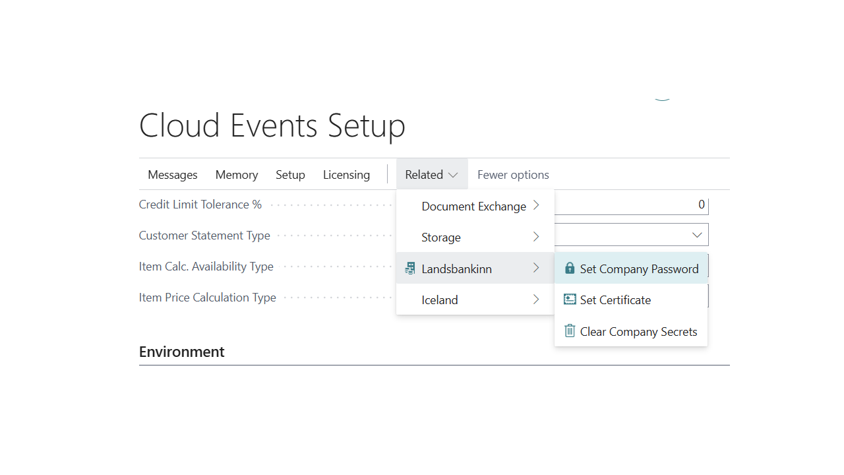Viewport: 844px width, 475px height.
Task: Click the chevron next to Storage
Action: click(x=536, y=237)
